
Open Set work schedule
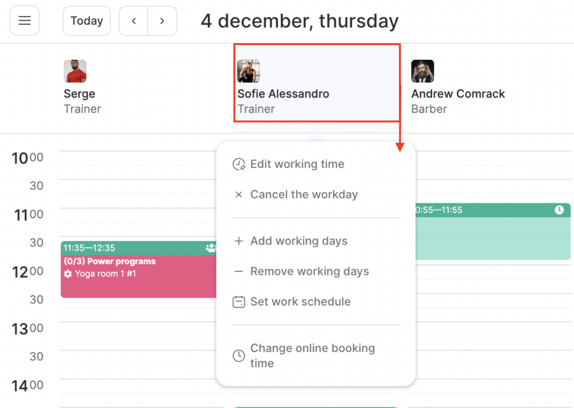coord(300,302)
